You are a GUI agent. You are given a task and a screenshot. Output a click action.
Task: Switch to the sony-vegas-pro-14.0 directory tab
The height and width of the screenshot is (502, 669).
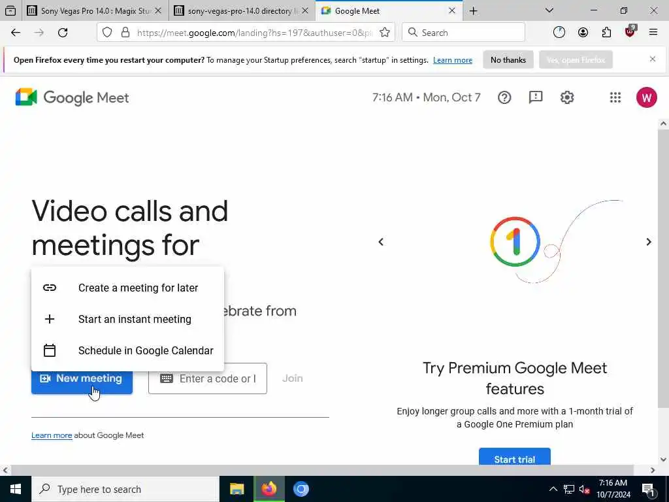(x=242, y=10)
